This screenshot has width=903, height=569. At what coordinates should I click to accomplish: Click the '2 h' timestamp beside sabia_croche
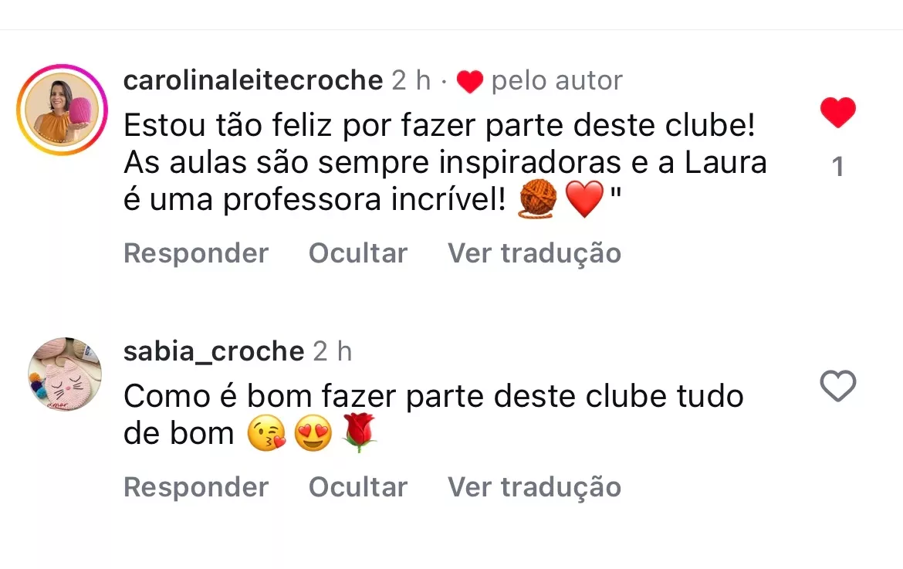pos(333,351)
